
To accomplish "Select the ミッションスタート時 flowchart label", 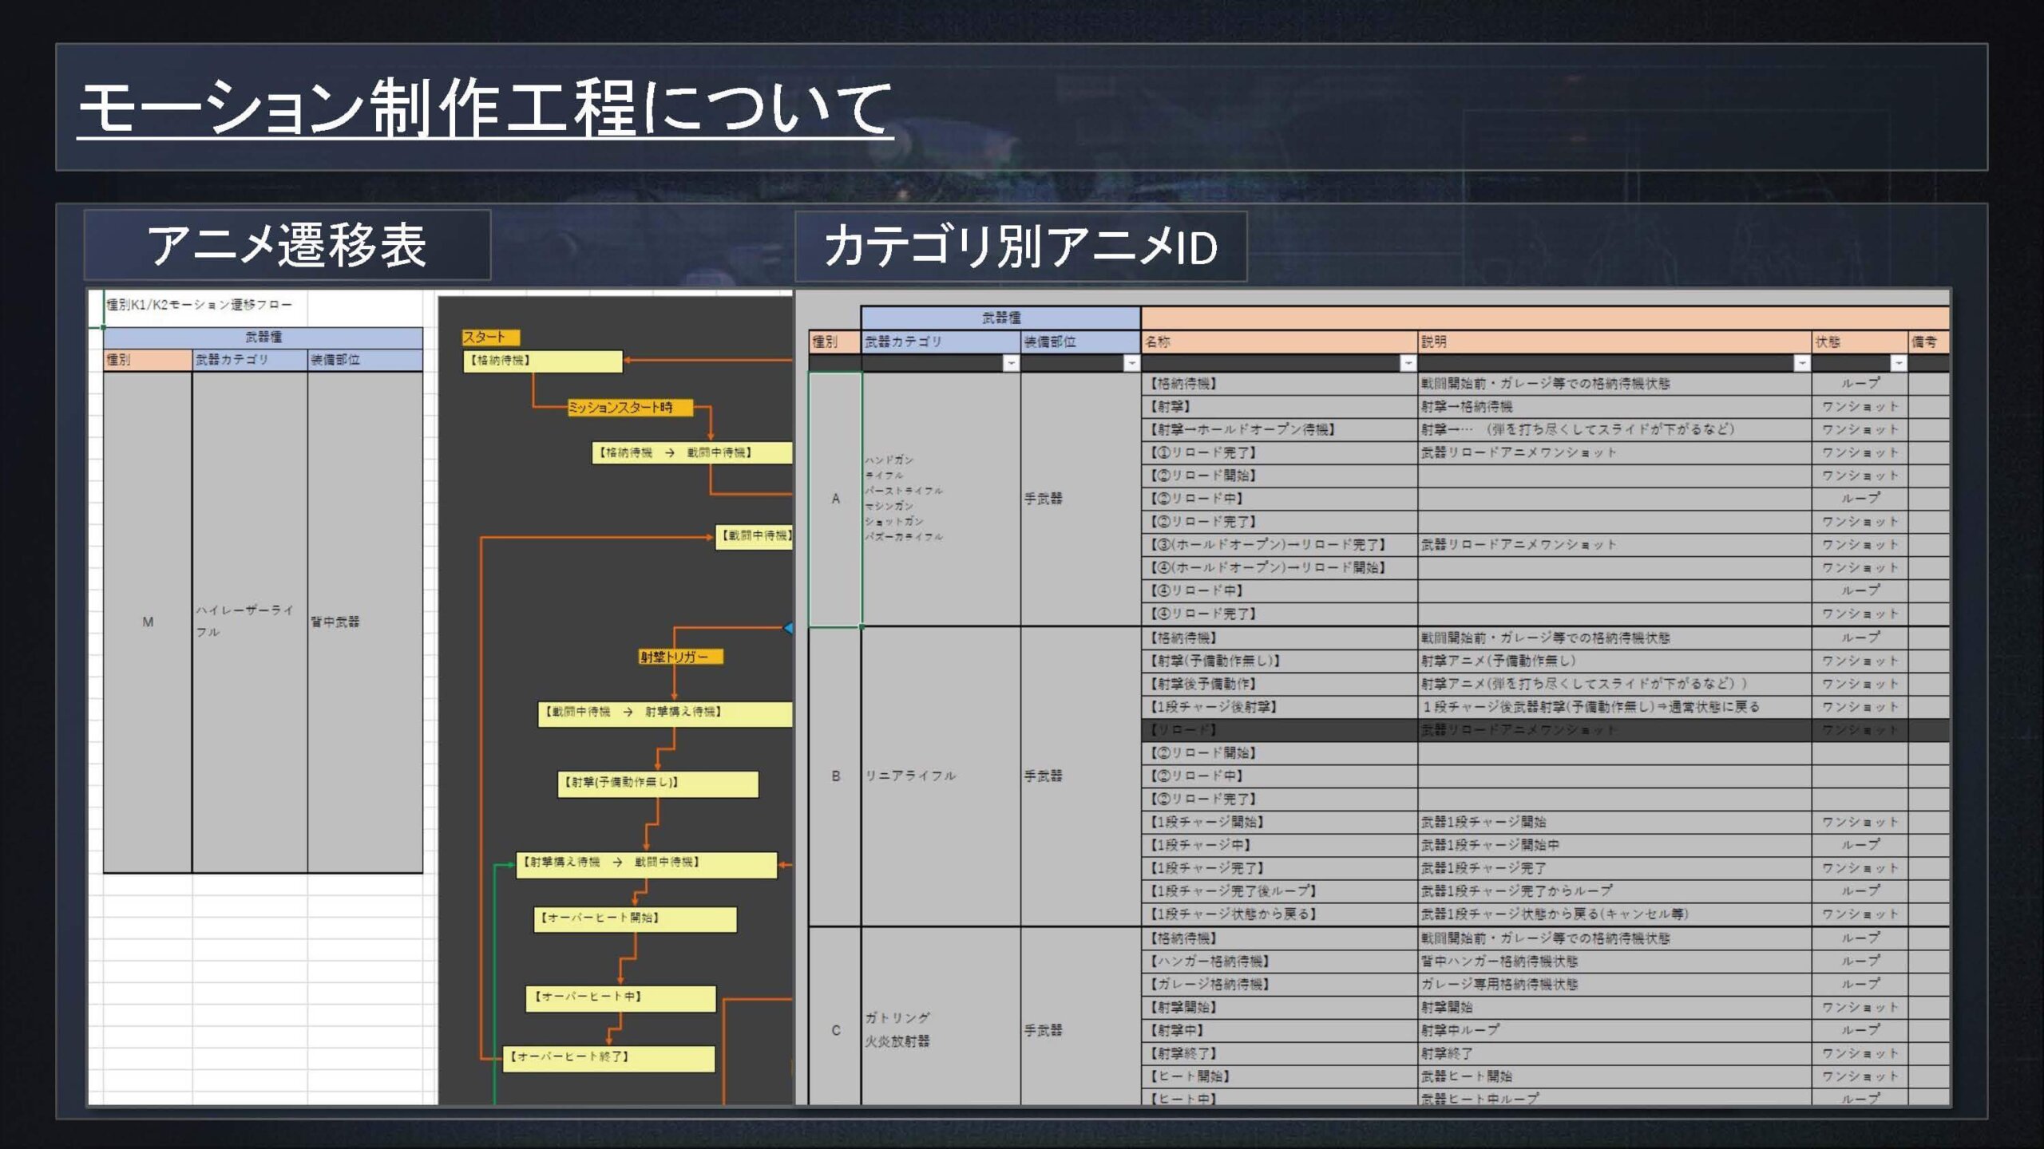I will tap(630, 408).
